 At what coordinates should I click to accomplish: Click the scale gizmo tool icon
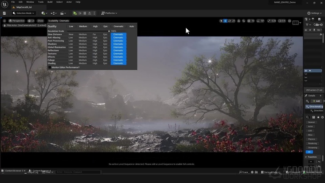coord(234,21)
